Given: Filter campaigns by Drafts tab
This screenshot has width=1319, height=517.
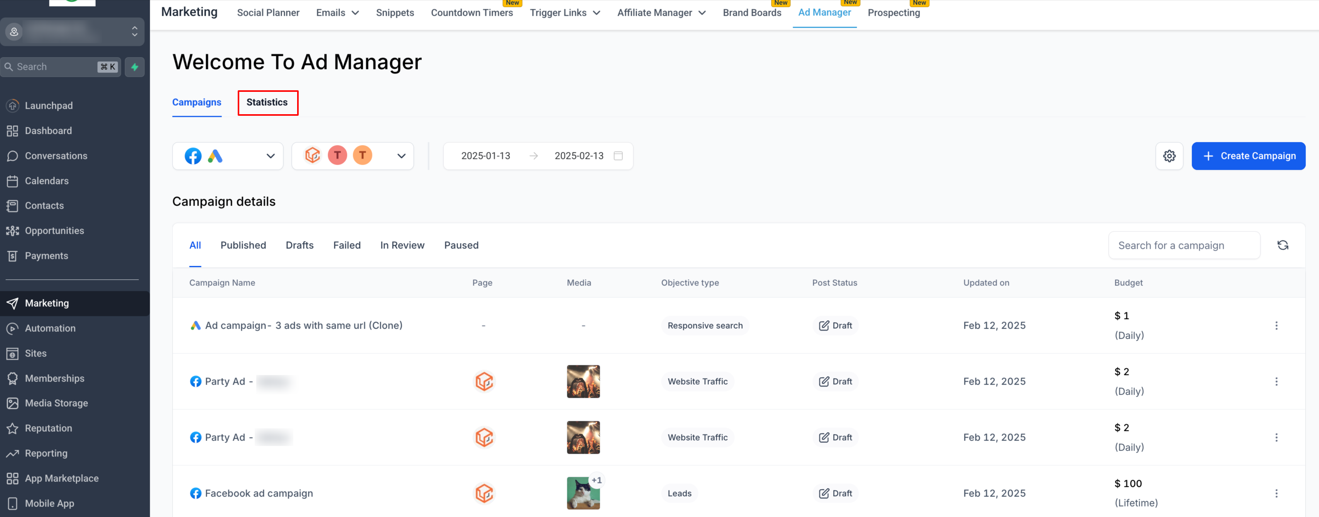Looking at the screenshot, I should coord(299,245).
